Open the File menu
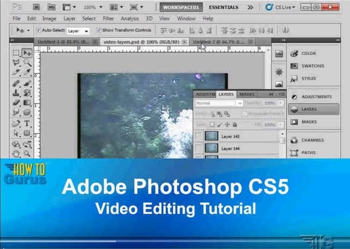The height and width of the screenshot is (249, 350). [x=16, y=19]
